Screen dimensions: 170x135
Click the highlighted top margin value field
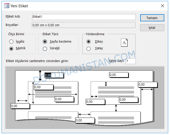(x=54, y=75)
